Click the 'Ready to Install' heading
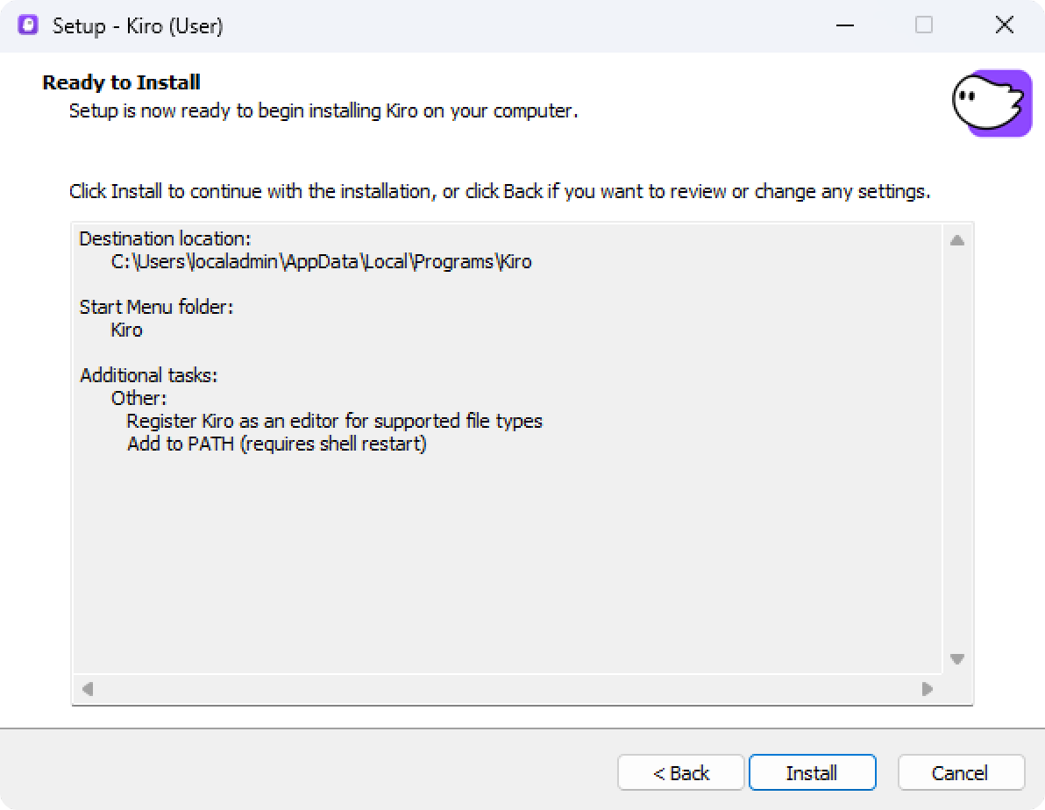 pos(121,82)
